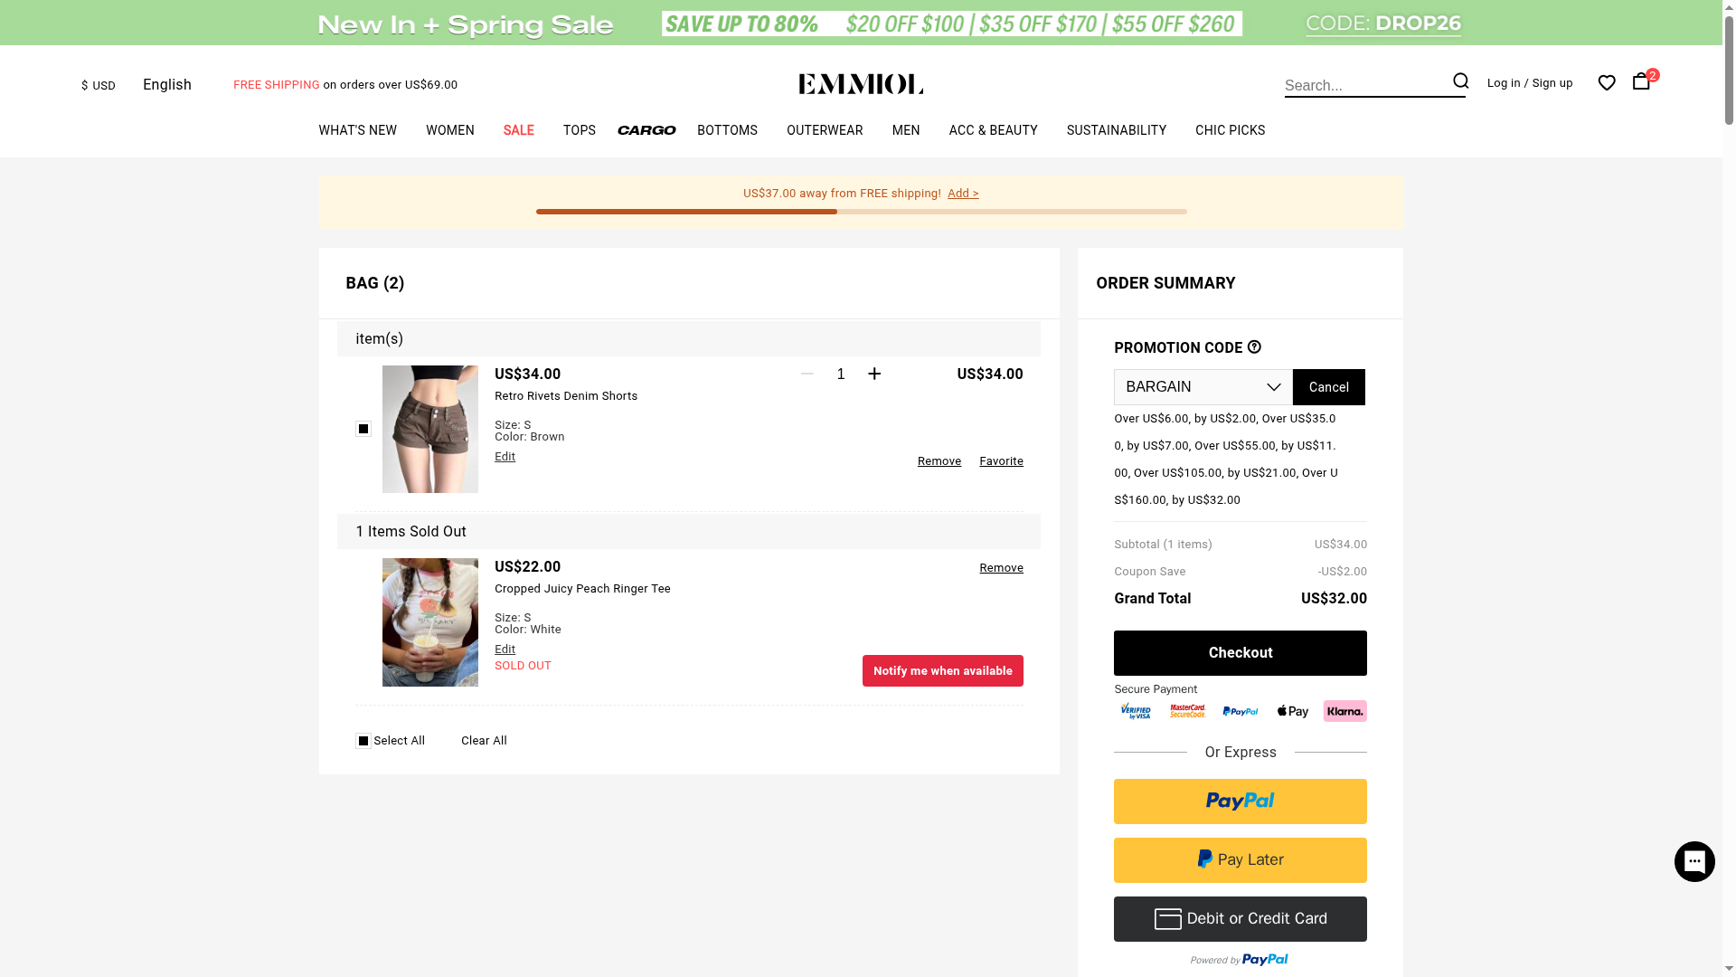Open the OUTERWEAR menu item
Screen dimensions: 1736x977
pos(824,130)
